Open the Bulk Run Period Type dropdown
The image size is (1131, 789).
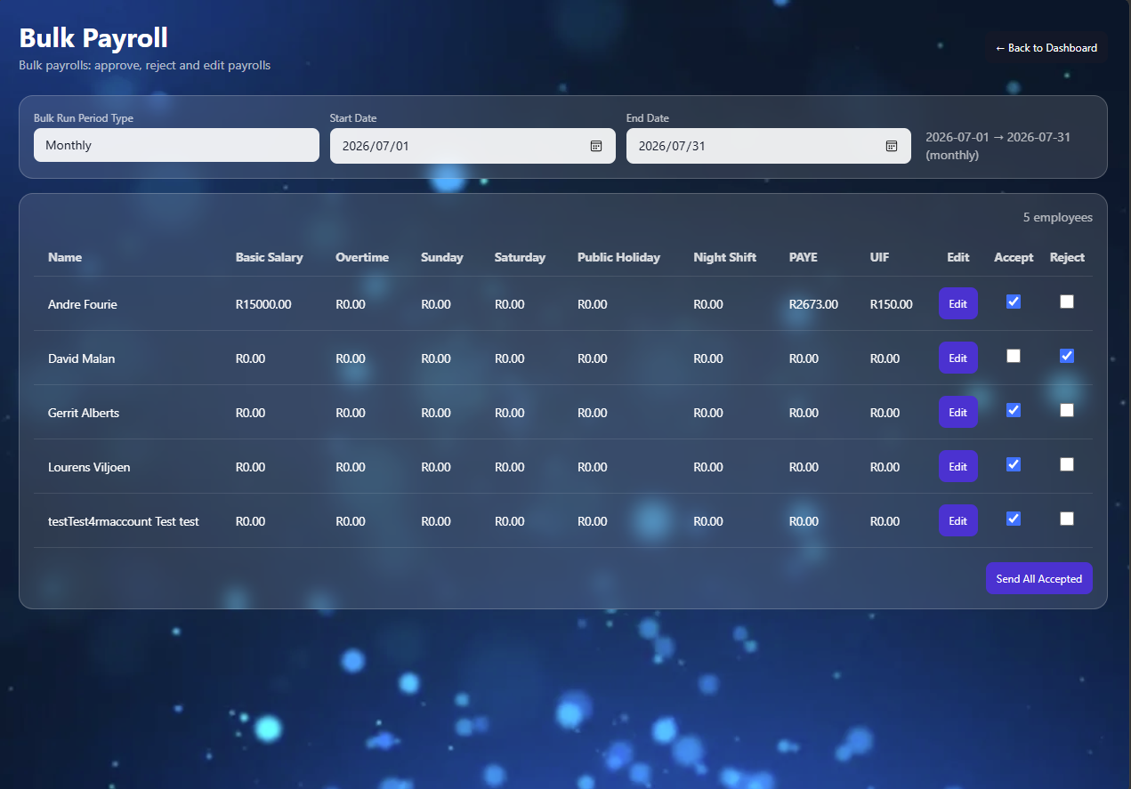pyautogui.click(x=176, y=145)
